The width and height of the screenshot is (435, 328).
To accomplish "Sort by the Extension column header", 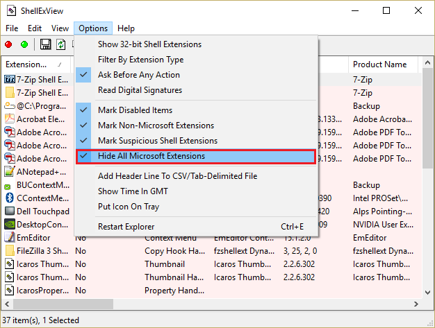I will tap(28, 64).
